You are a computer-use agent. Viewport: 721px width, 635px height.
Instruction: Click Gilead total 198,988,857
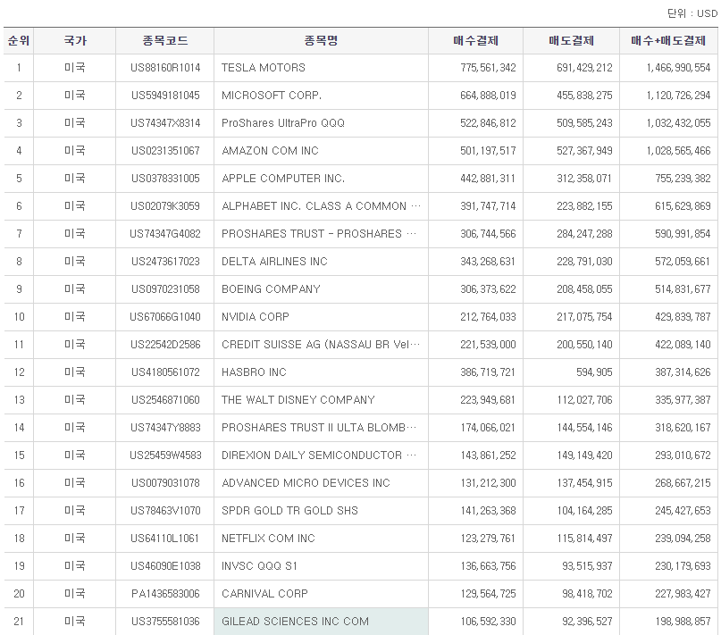(683, 622)
